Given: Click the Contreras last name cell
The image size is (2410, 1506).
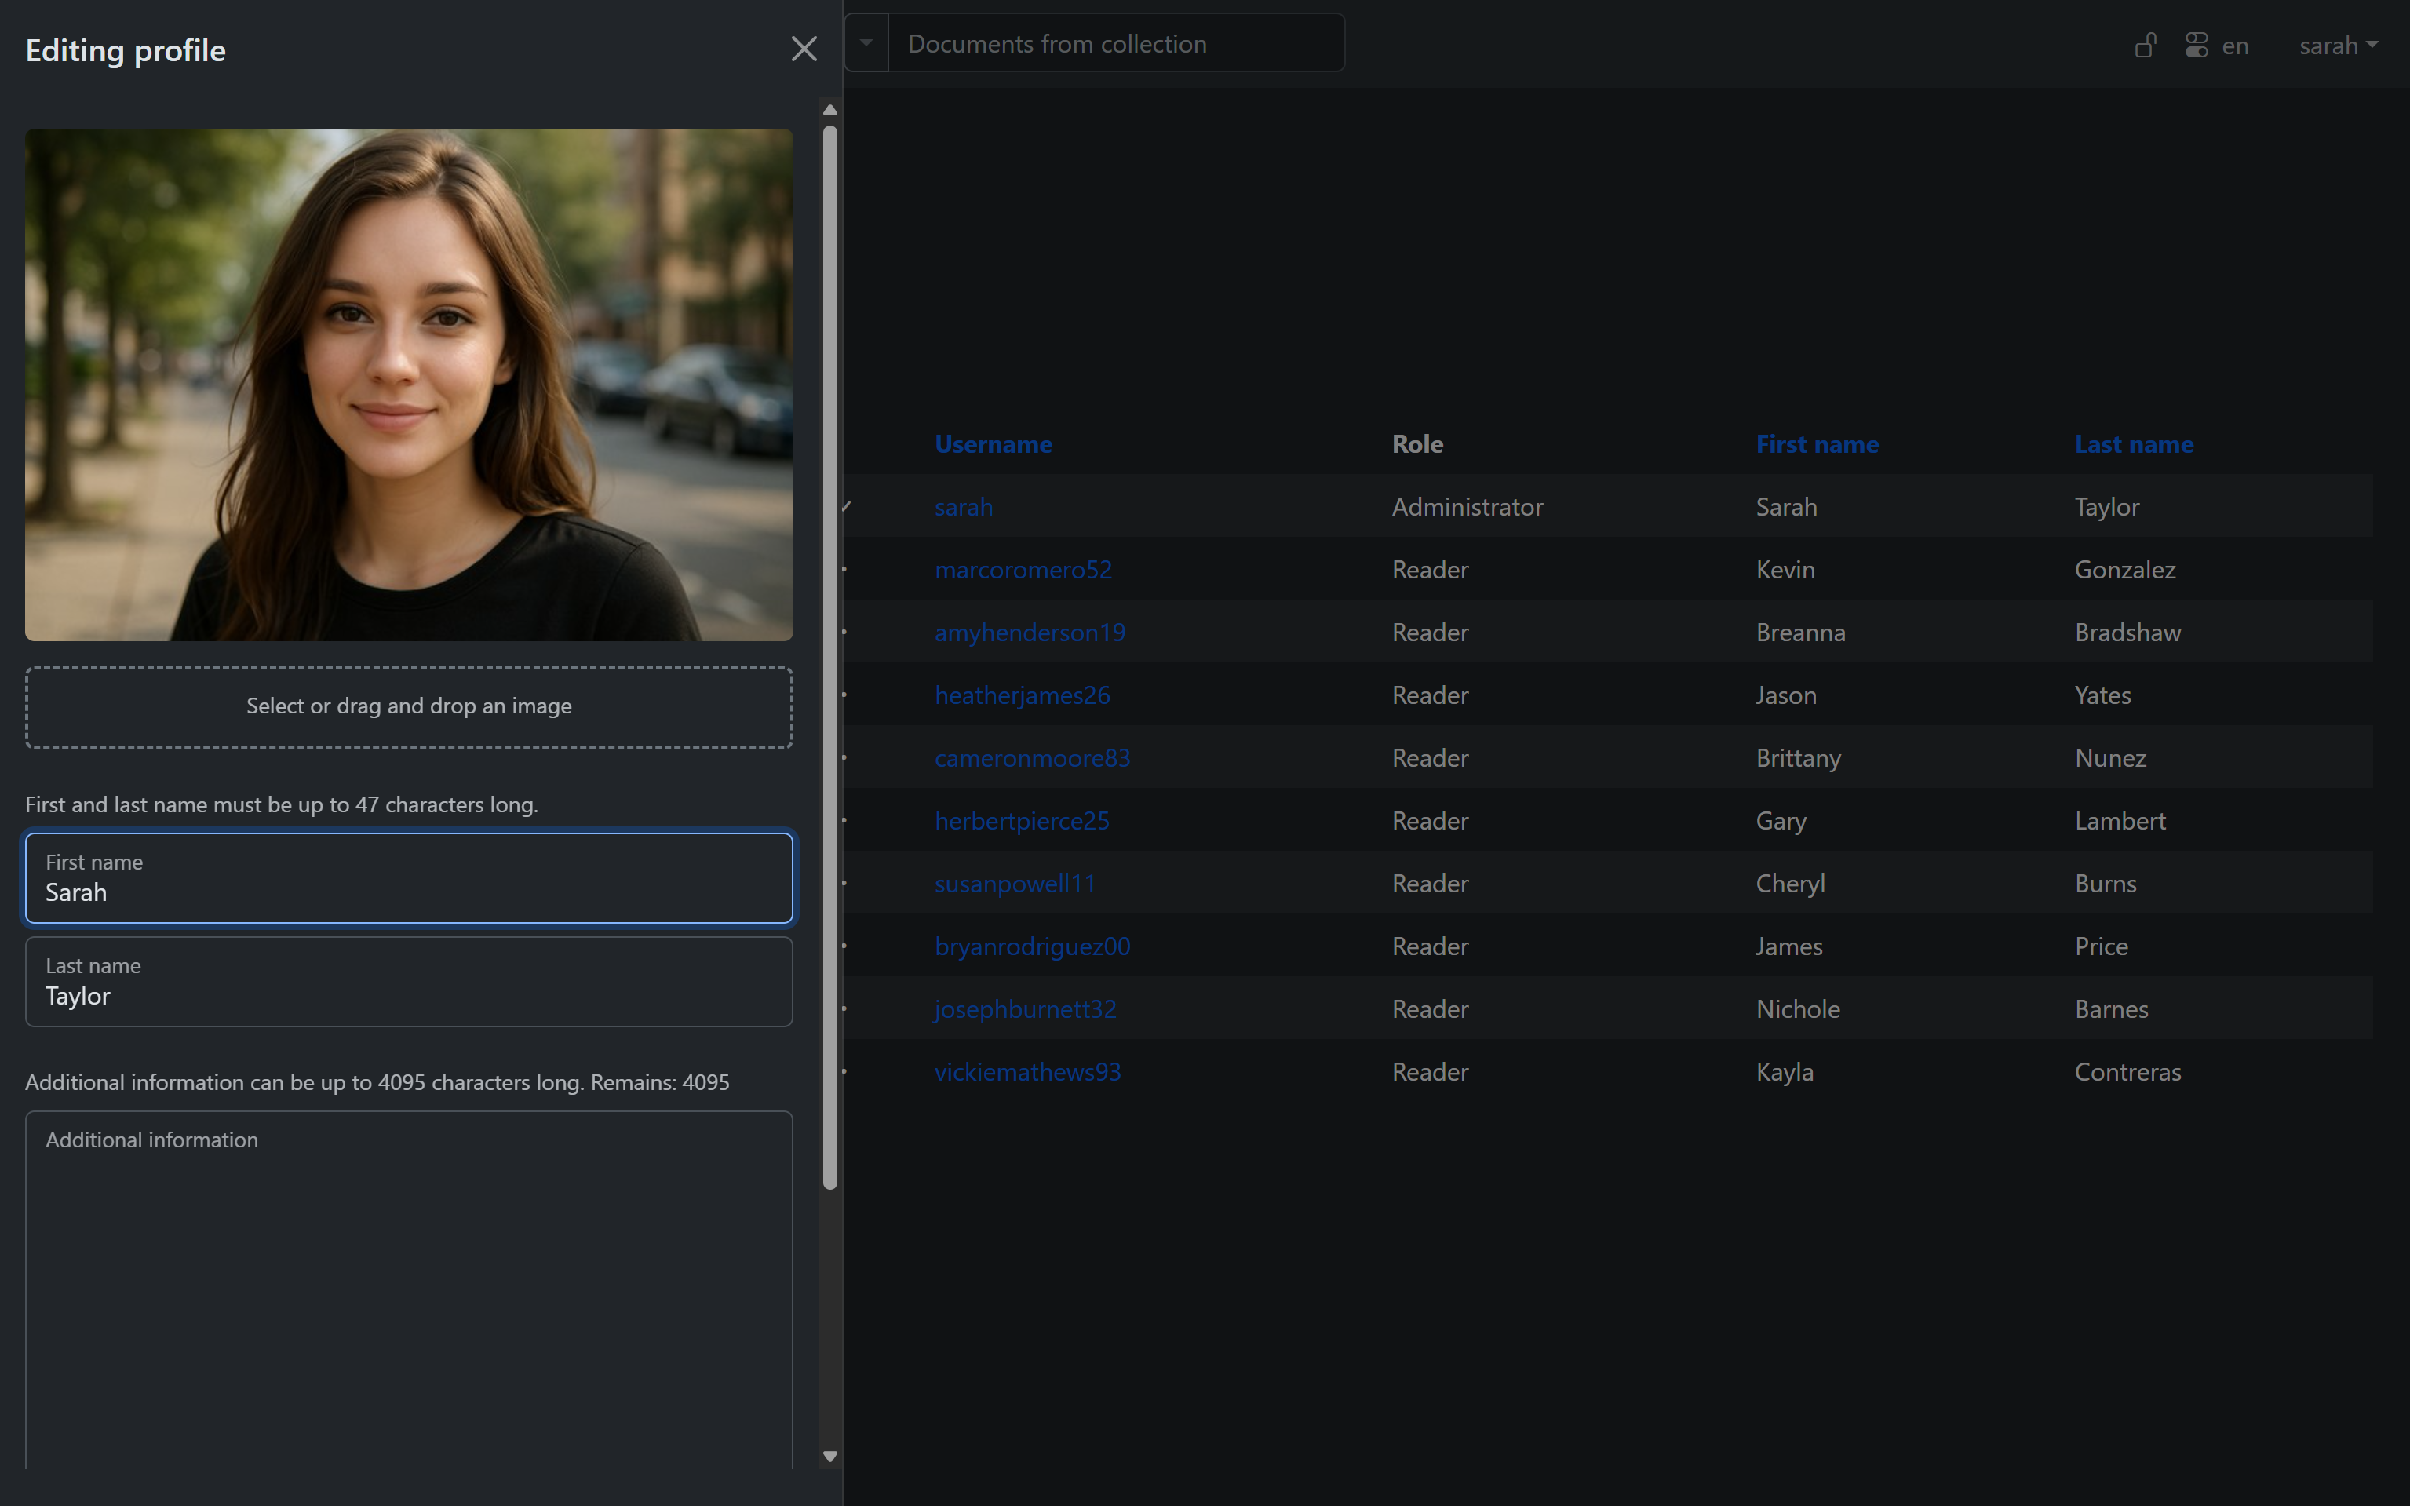Looking at the screenshot, I should tap(2127, 1072).
